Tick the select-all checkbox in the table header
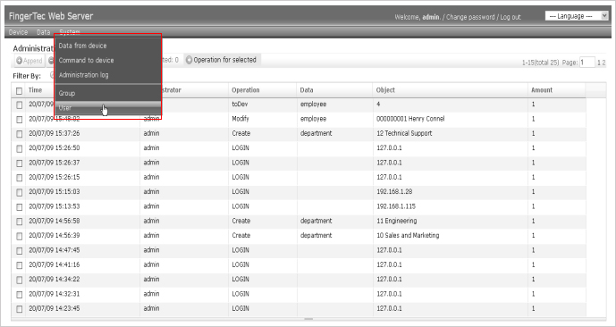Viewport: 616px width, 327px height. point(19,90)
